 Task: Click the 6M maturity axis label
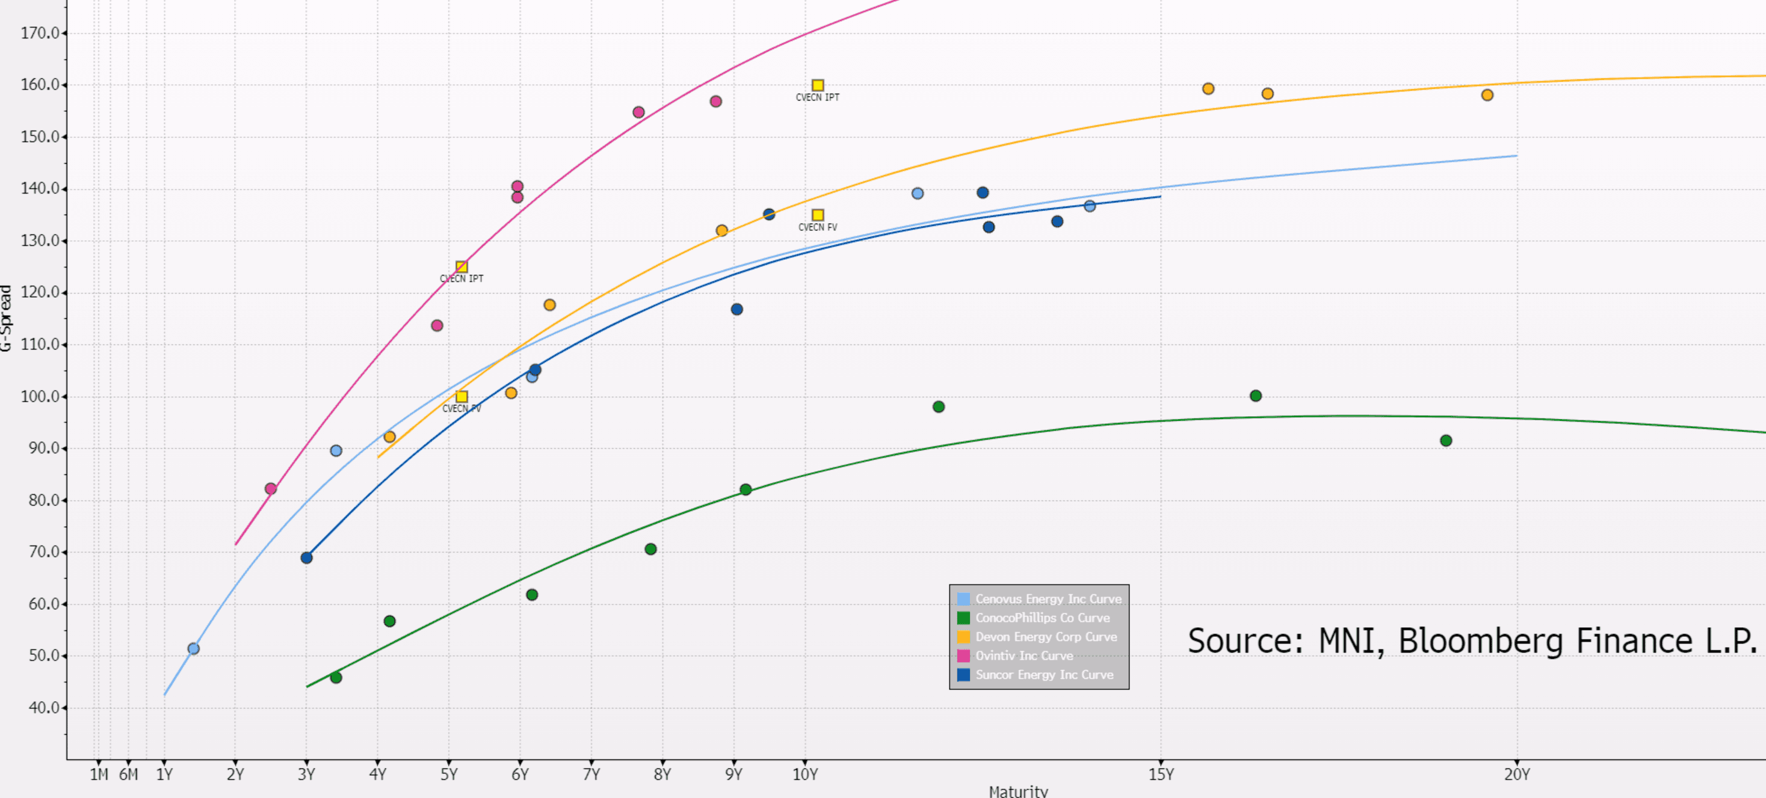[x=128, y=774]
